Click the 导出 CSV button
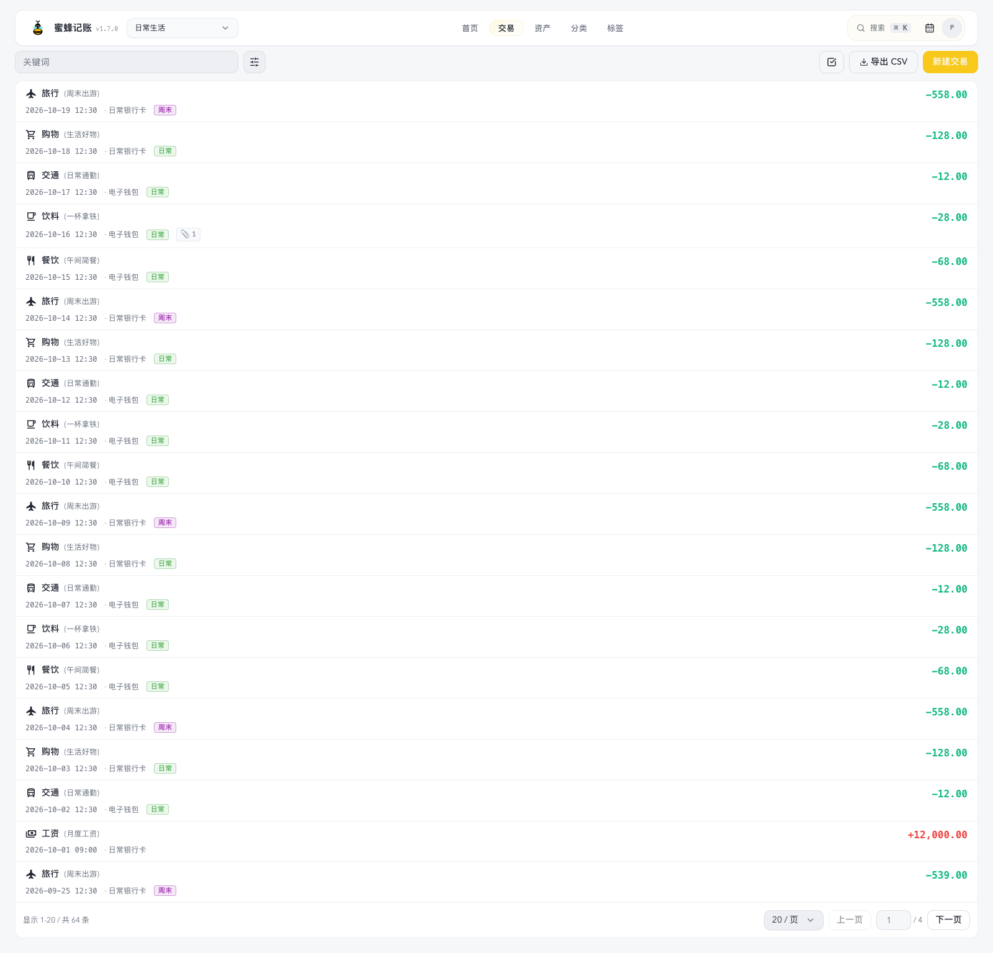The image size is (993, 953). click(x=883, y=62)
